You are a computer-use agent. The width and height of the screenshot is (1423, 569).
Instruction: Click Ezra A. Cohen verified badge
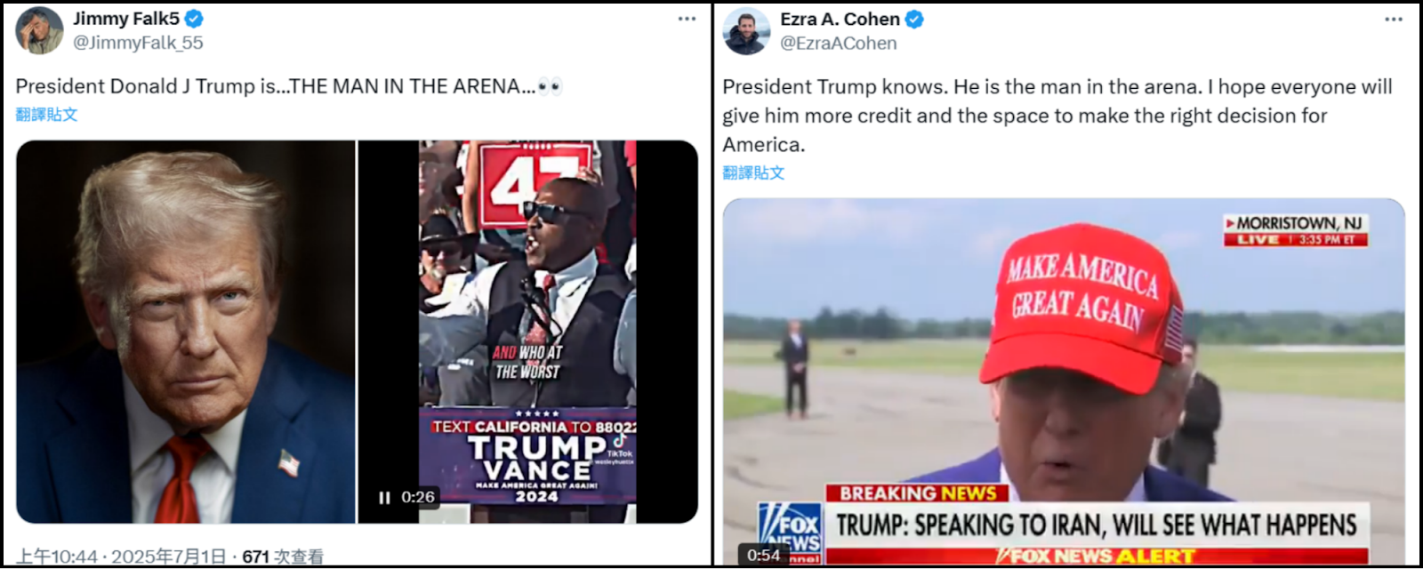914,19
